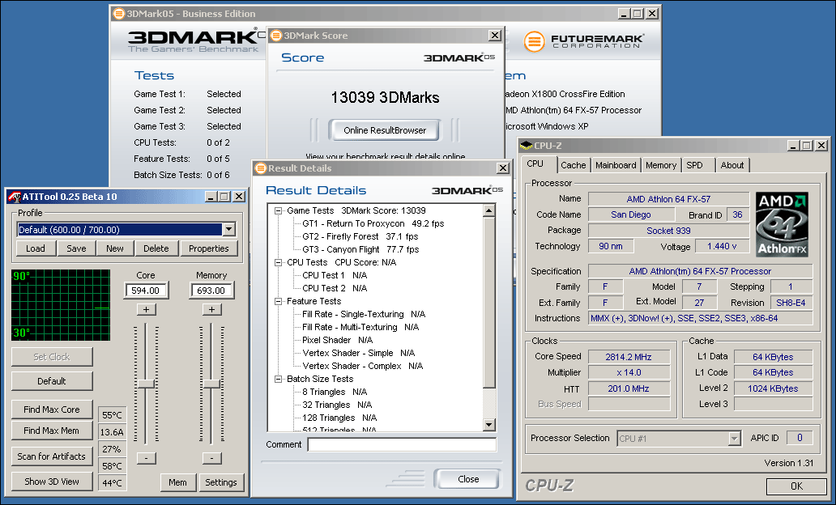Select the GT3 - Canyon Flight row
836x505 pixels.
pyautogui.click(x=360, y=249)
